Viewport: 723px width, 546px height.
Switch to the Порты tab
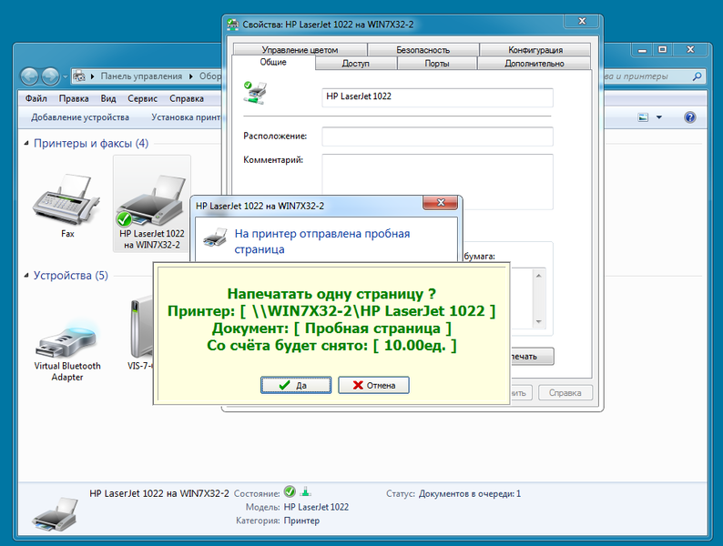tap(437, 63)
